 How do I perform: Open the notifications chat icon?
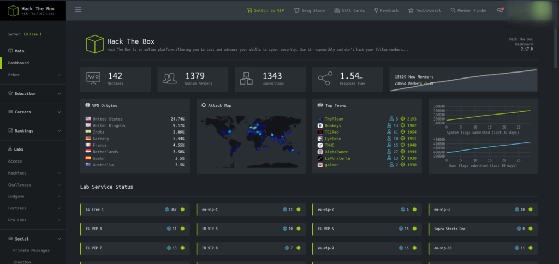click(x=500, y=10)
